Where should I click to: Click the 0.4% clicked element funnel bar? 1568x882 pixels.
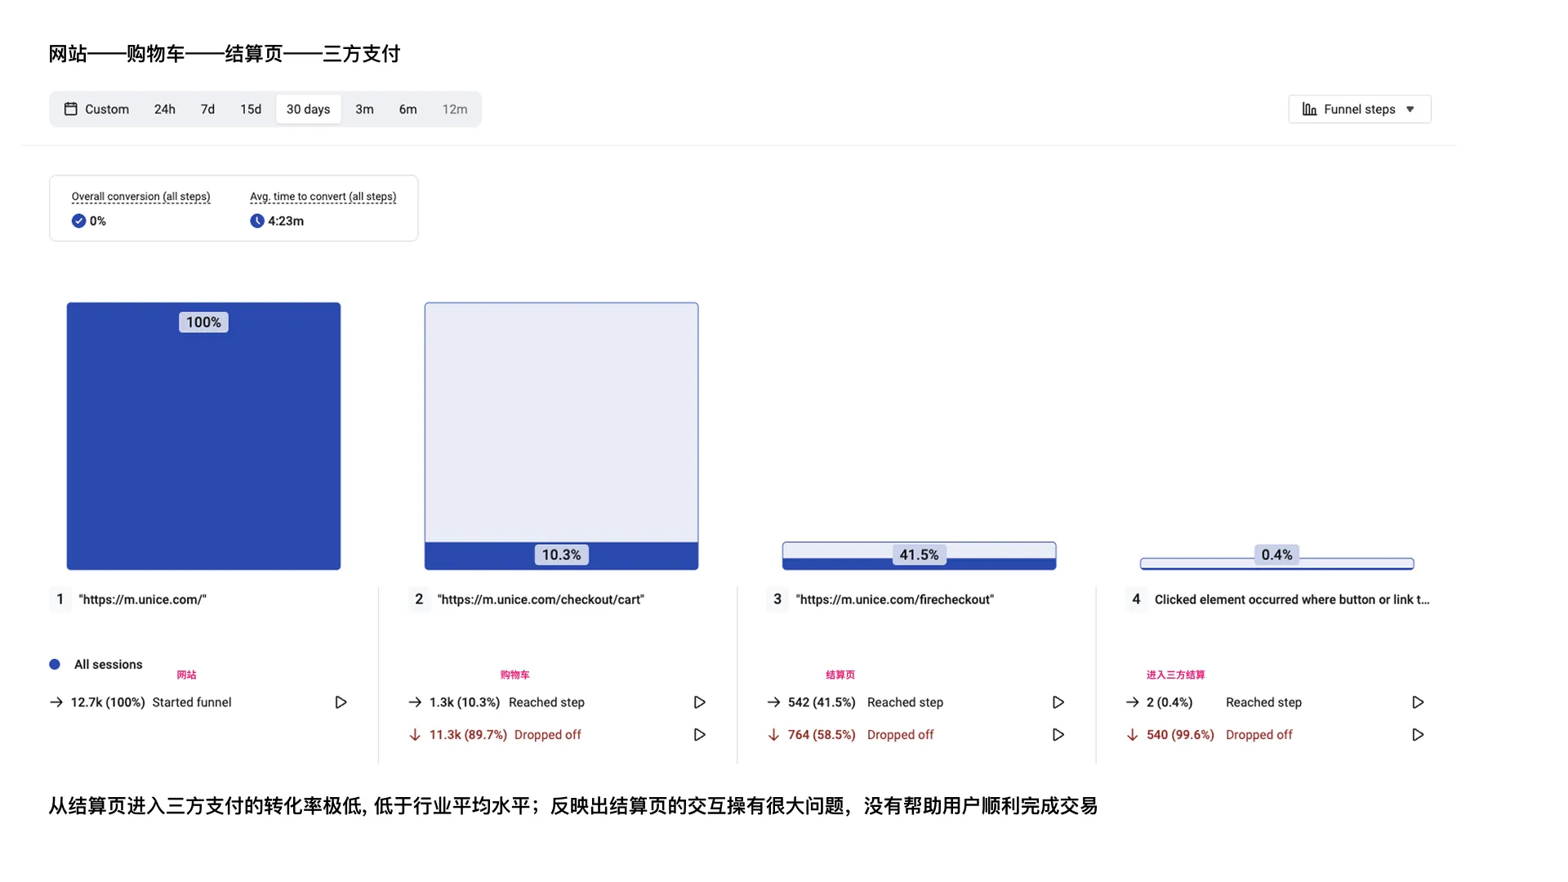pyautogui.click(x=1277, y=563)
